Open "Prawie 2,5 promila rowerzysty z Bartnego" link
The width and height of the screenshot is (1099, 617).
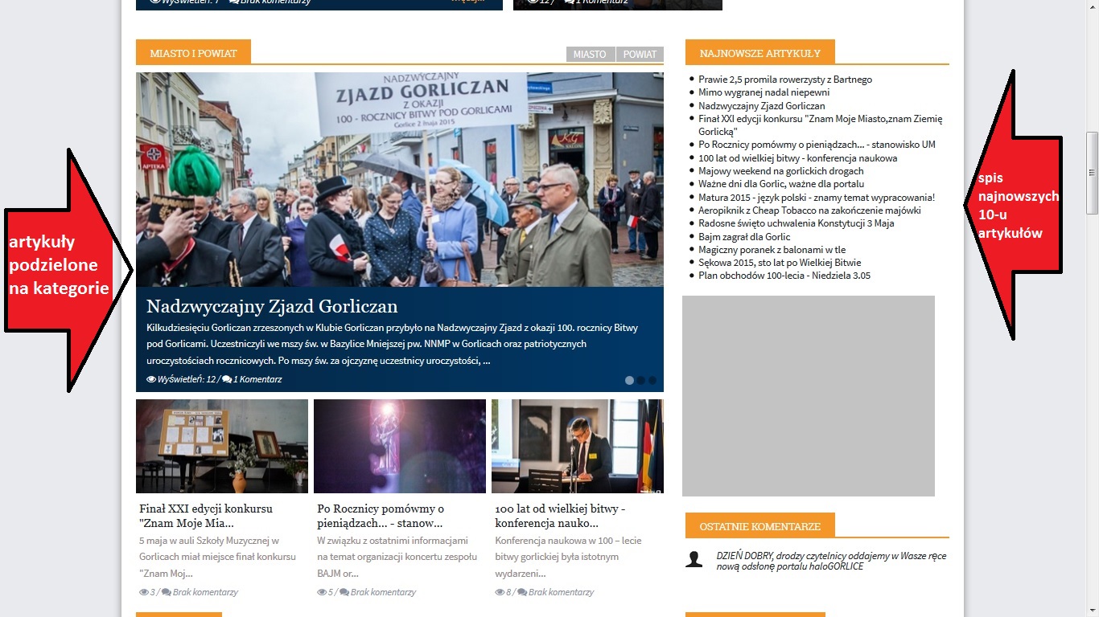[x=784, y=80]
